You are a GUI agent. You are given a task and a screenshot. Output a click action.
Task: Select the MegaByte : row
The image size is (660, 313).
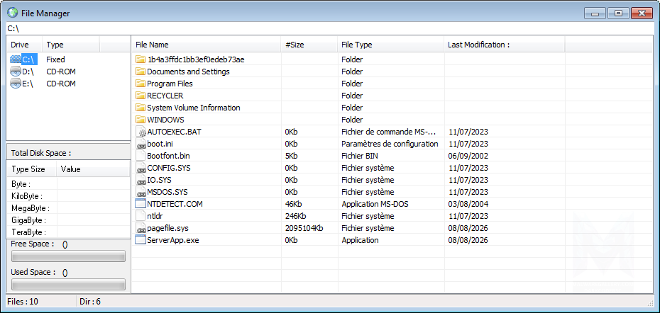coord(68,208)
